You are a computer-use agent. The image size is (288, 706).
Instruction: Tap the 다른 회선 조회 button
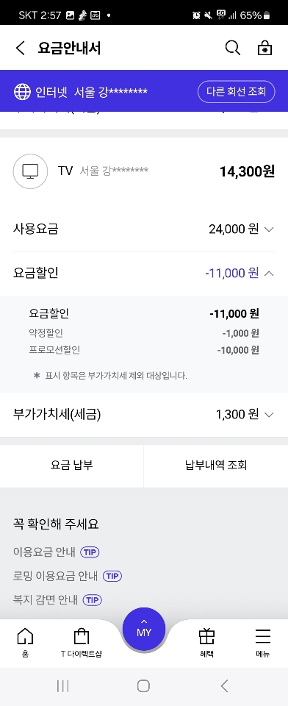click(237, 92)
